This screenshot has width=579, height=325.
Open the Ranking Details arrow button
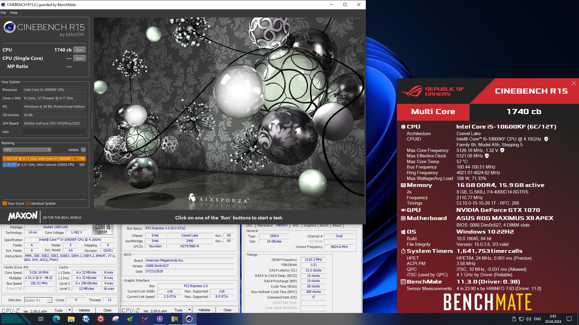coord(84,150)
